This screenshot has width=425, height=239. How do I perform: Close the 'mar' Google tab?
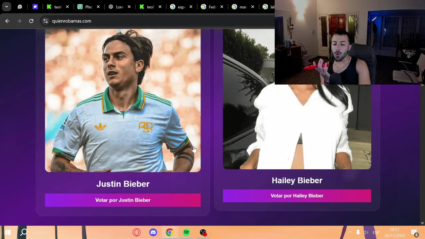click(x=253, y=7)
